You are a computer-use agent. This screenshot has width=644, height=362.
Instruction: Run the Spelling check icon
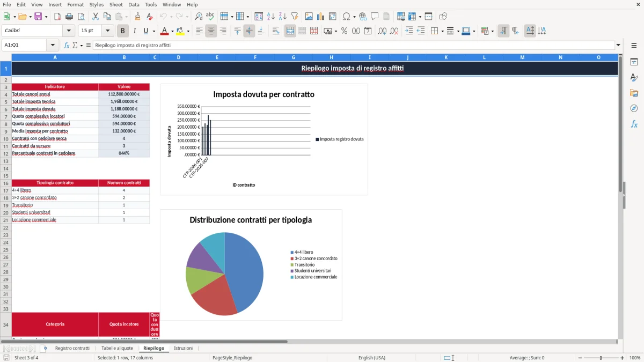pos(210,17)
